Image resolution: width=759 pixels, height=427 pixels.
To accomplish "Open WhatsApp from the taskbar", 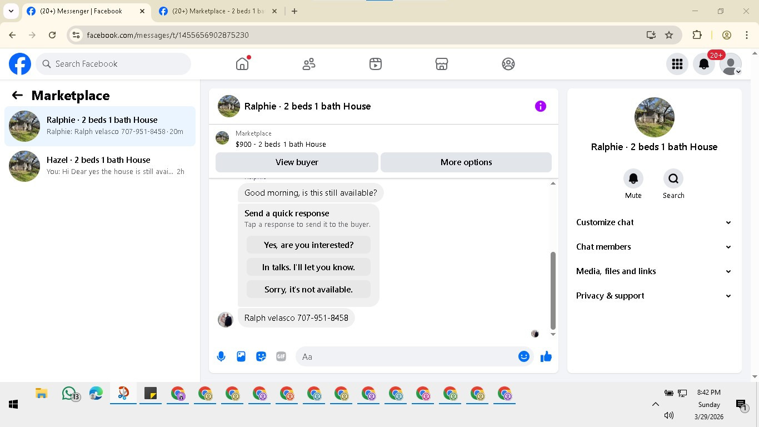I will (x=69, y=394).
